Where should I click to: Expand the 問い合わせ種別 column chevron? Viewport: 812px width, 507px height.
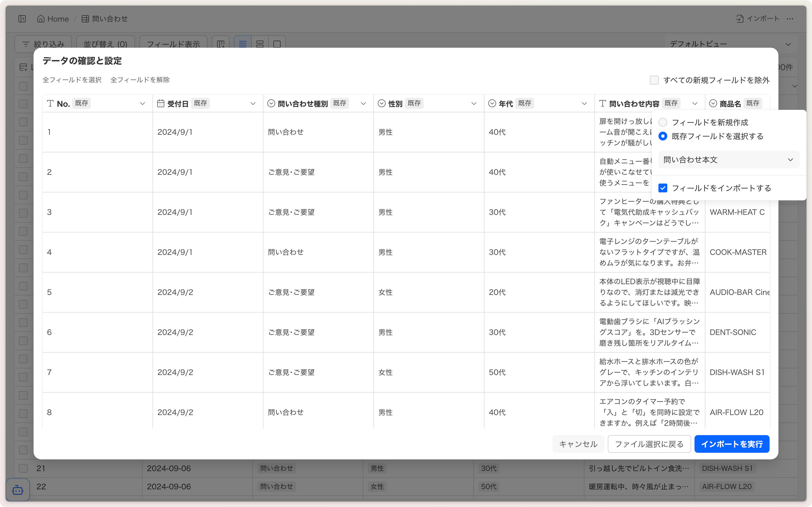363,104
